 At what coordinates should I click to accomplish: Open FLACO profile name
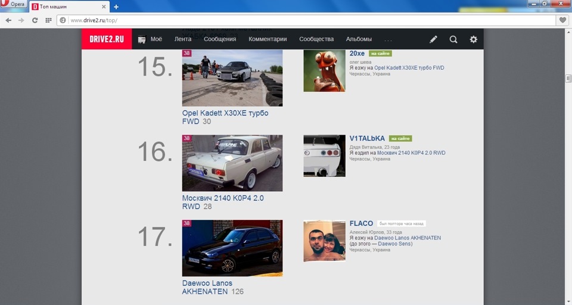pyautogui.click(x=361, y=223)
